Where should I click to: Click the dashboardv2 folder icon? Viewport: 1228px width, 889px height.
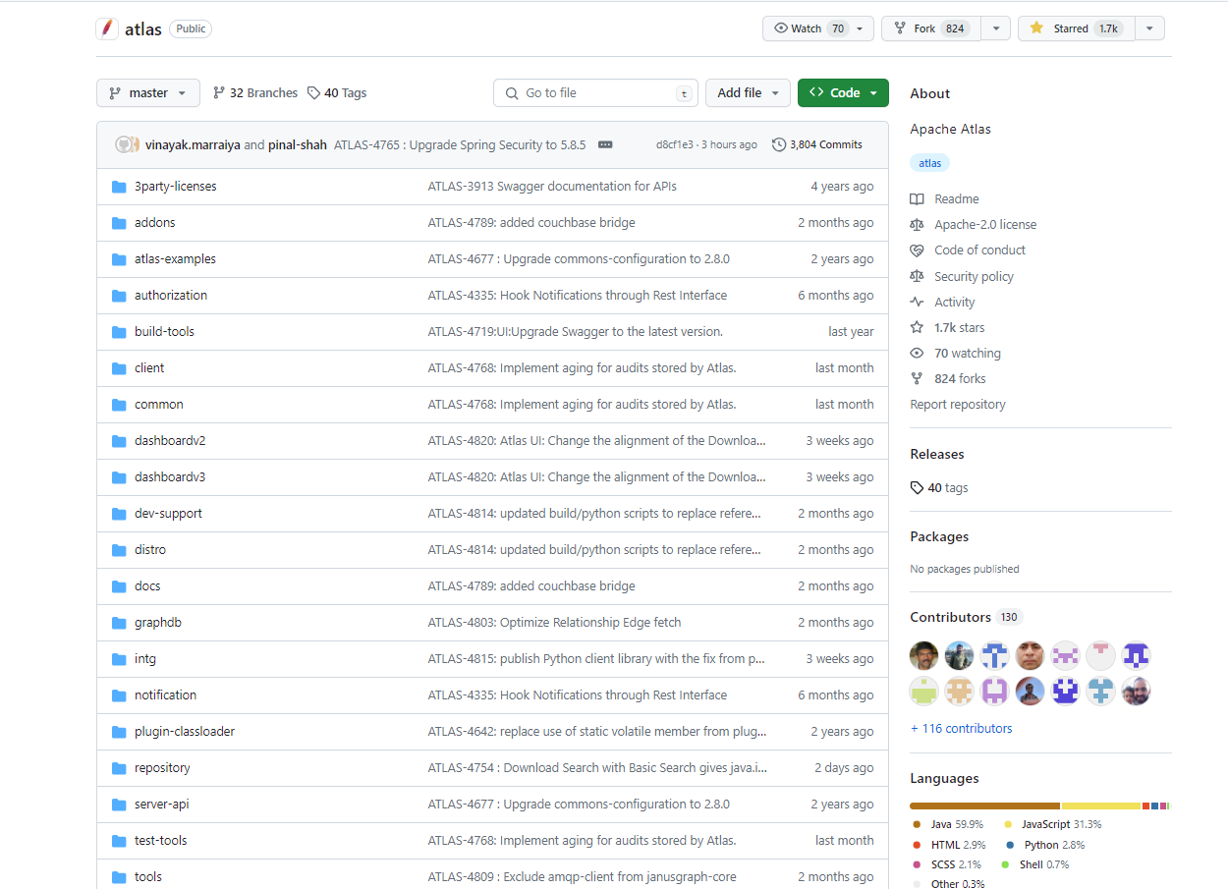(x=119, y=441)
